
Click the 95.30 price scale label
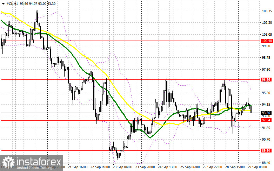pos(266,93)
